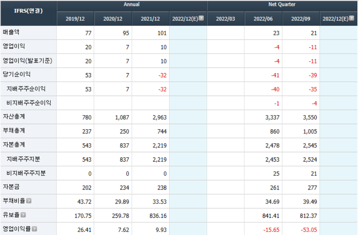The width and height of the screenshot is (359, 235).
Task: Click help icon next to Annual 2022/12(E)
Action: (201, 18)
